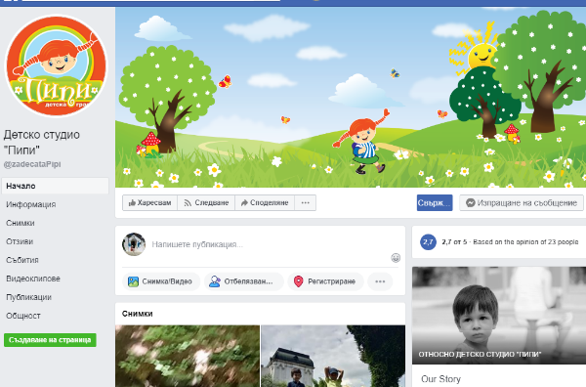Choose Регистриране check-in location option

click(x=325, y=281)
